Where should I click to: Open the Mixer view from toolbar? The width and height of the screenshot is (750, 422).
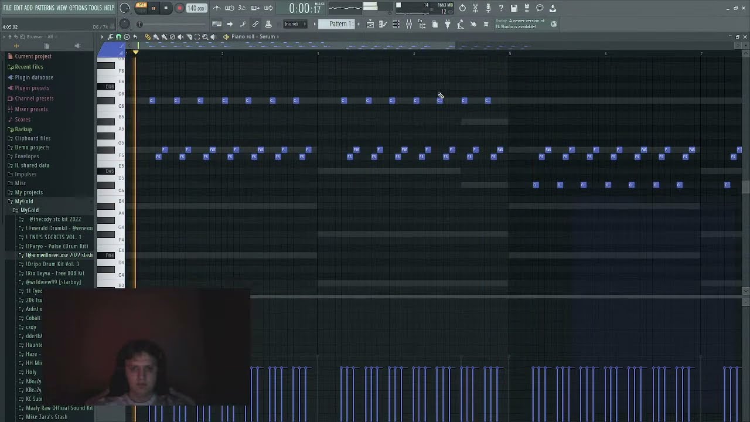(x=409, y=24)
